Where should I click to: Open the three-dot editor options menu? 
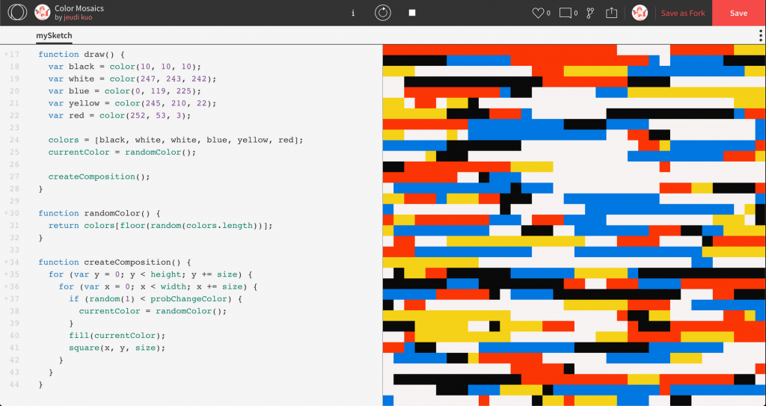(761, 35)
